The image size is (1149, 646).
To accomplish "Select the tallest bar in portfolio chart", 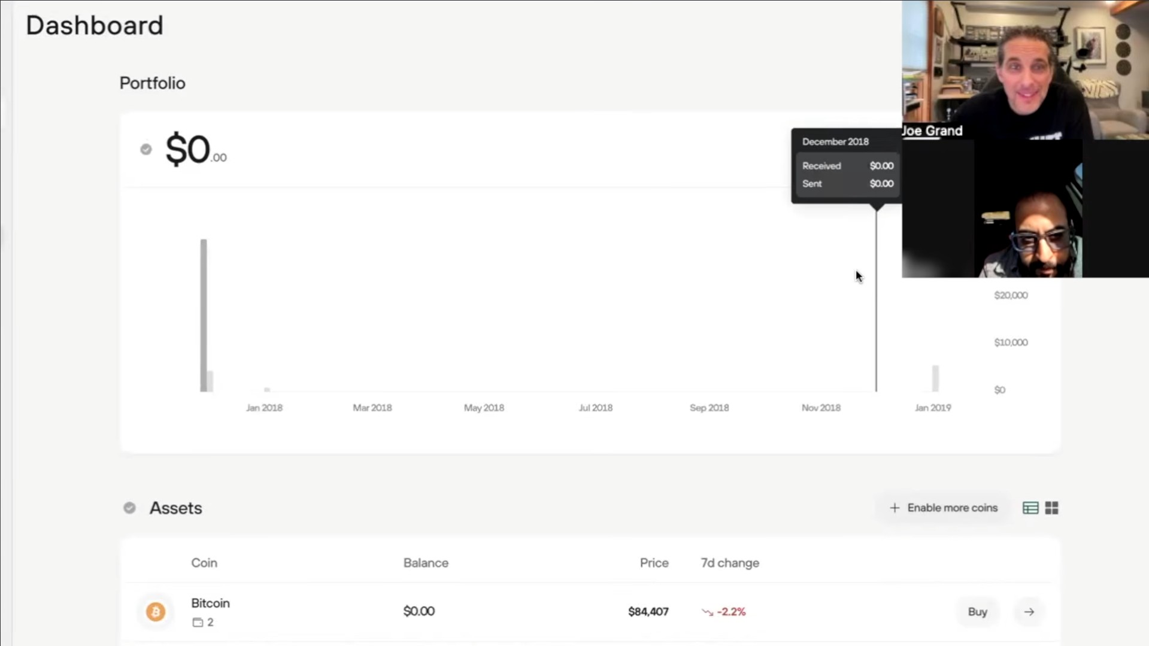I will (x=204, y=315).
